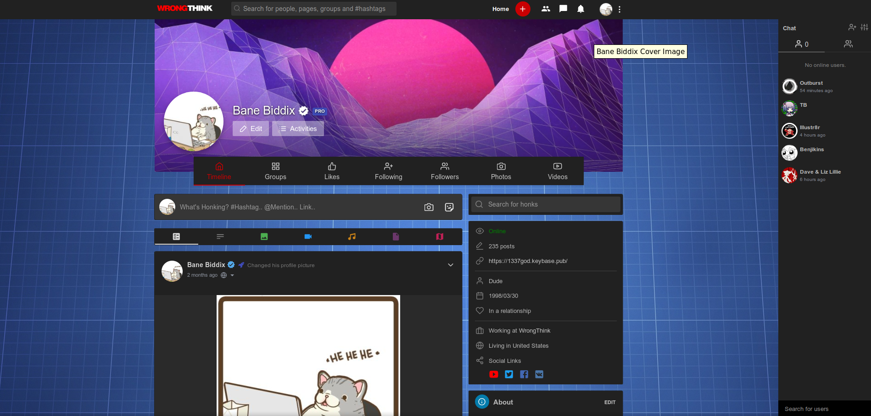Click the user avatar in top bar
This screenshot has width=871, height=416.
click(606, 9)
